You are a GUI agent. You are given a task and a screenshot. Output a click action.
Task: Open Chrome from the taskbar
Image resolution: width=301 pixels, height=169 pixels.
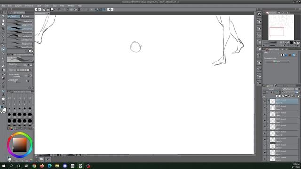click(34, 166)
